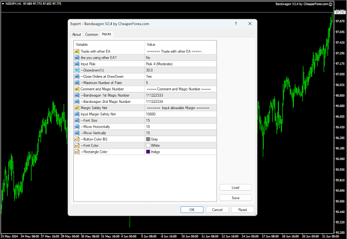Select the 'Input allowable Margin' separator value

[181, 108]
